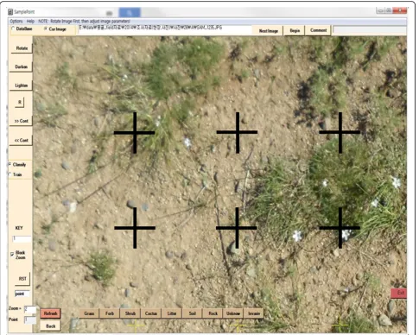The width and height of the screenshot is (419, 335).
Task: Classify point as Unknown
Action: (x=233, y=313)
